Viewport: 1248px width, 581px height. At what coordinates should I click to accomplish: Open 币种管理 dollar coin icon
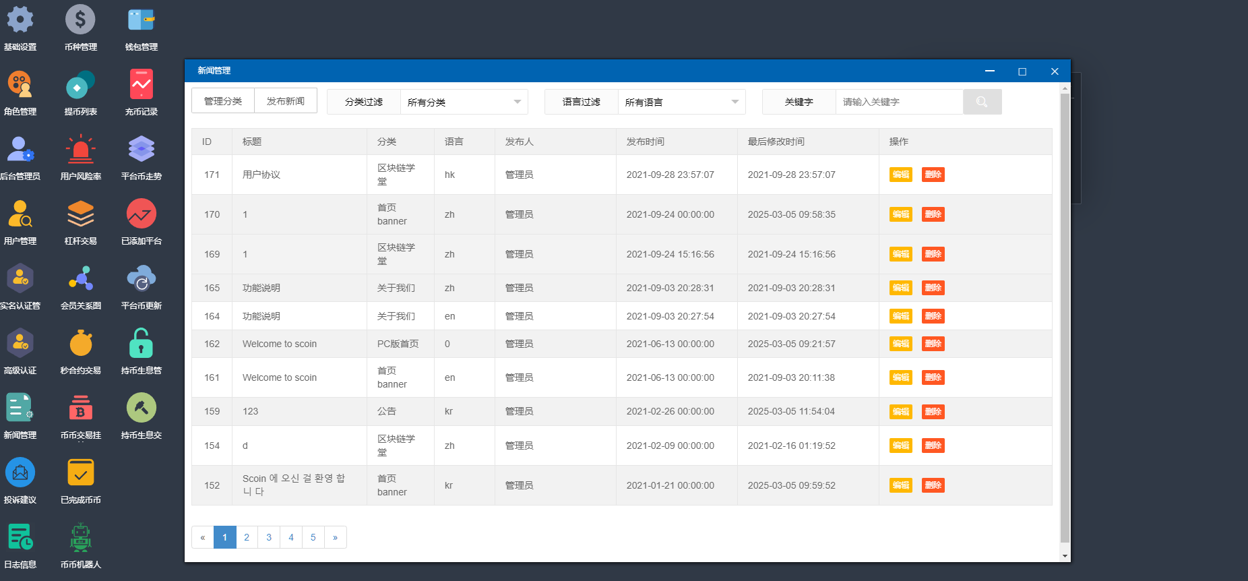point(80,20)
